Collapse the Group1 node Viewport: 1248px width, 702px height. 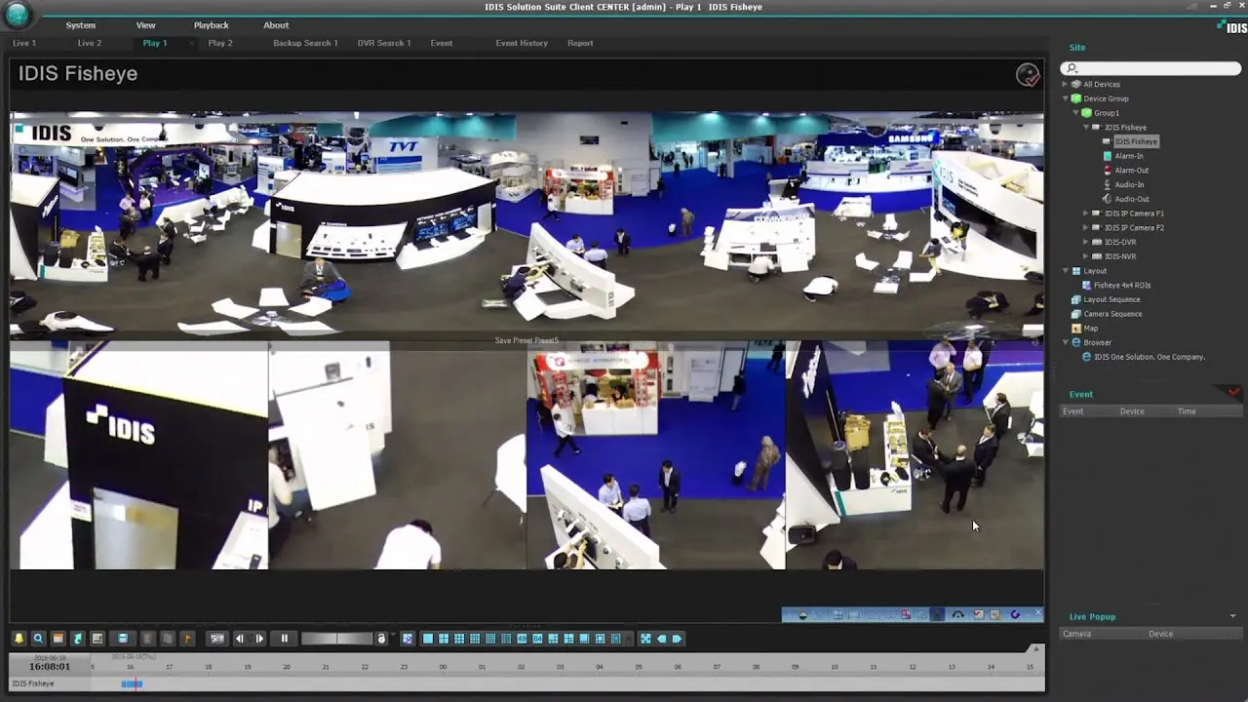tap(1075, 113)
